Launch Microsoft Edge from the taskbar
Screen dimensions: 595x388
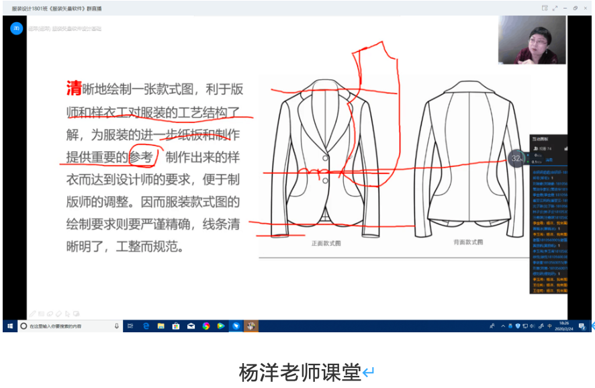click(146, 326)
